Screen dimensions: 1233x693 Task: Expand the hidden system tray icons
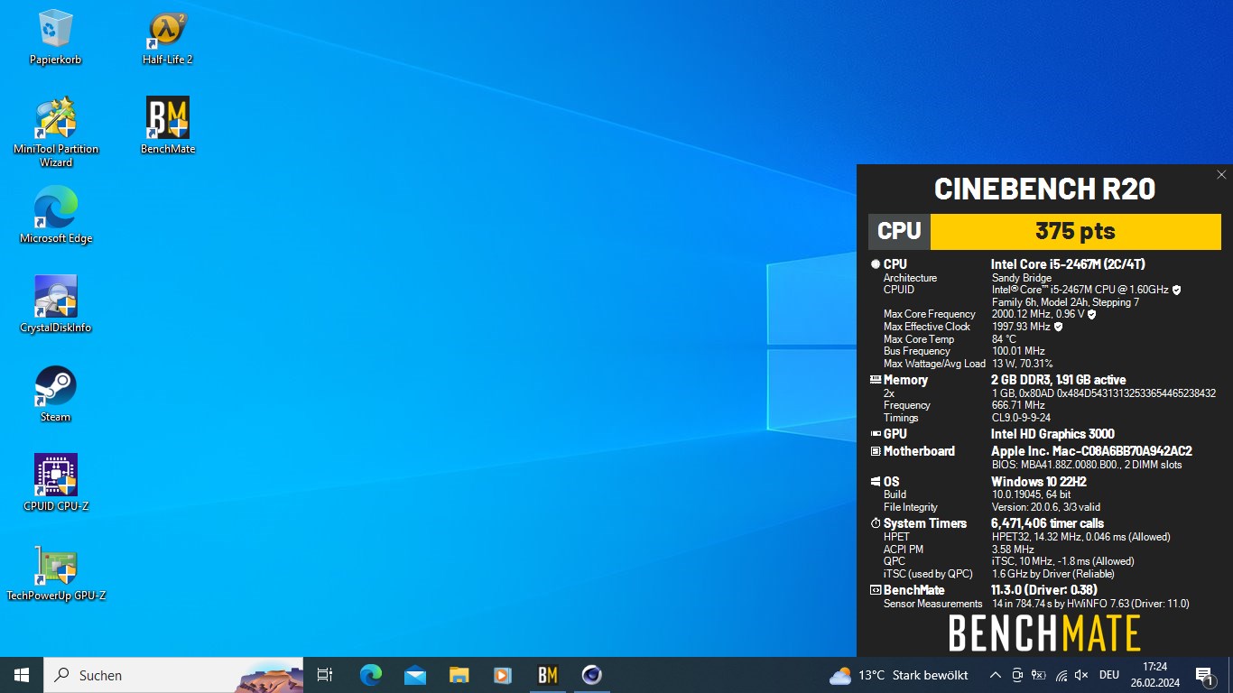point(995,675)
